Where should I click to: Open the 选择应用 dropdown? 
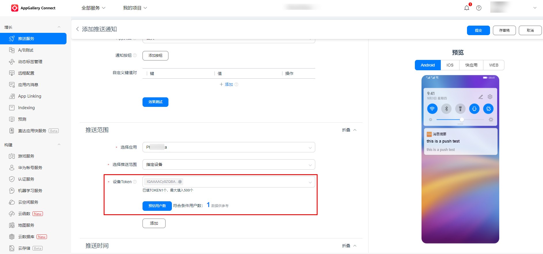[x=229, y=147]
